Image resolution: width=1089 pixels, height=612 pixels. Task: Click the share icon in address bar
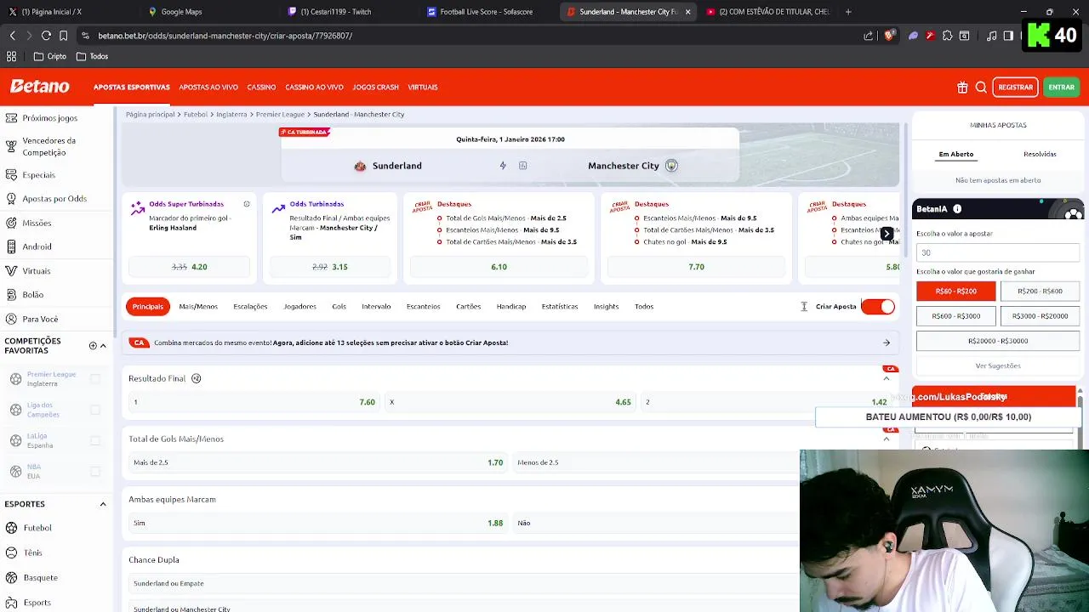tap(868, 36)
